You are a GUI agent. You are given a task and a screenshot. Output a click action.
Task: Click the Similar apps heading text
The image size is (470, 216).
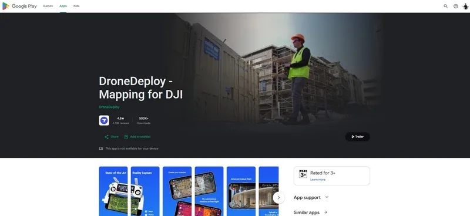coord(306,212)
